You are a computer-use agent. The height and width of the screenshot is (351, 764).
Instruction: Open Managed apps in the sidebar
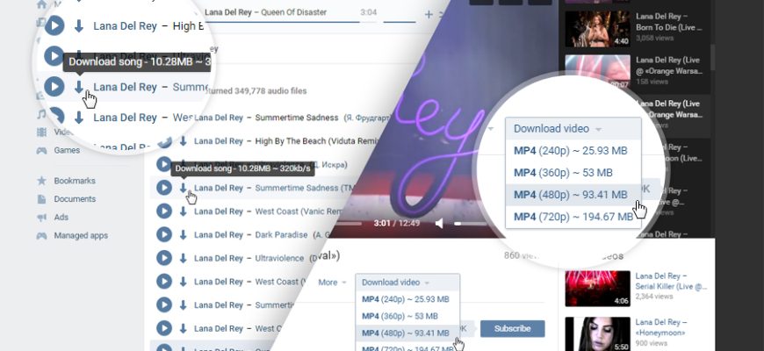(73, 236)
